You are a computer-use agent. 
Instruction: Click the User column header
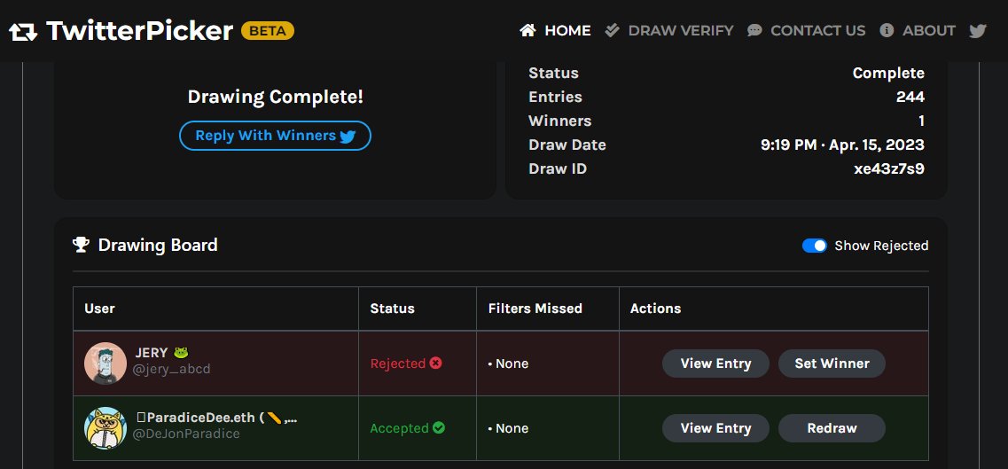click(99, 309)
